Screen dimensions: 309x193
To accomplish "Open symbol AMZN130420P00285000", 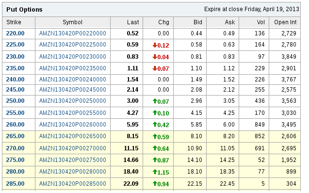I will pos(73,184).
